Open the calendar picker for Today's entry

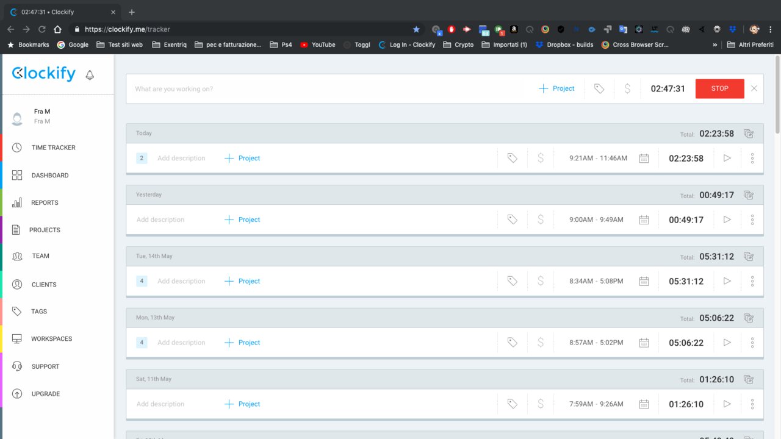[x=644, y=159]
